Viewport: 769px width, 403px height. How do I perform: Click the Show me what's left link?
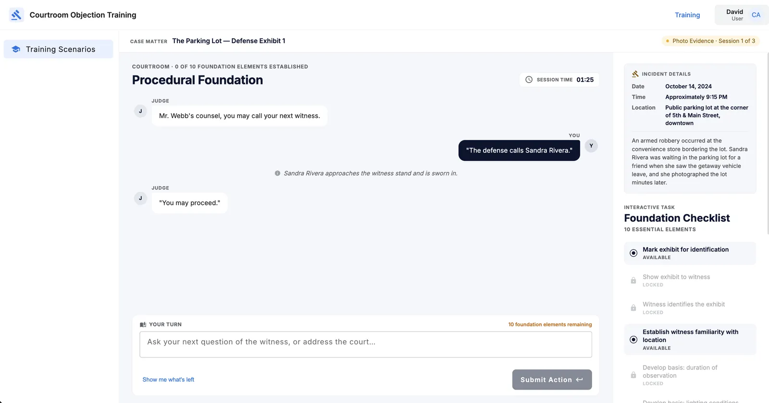click(x=168, y=379)
